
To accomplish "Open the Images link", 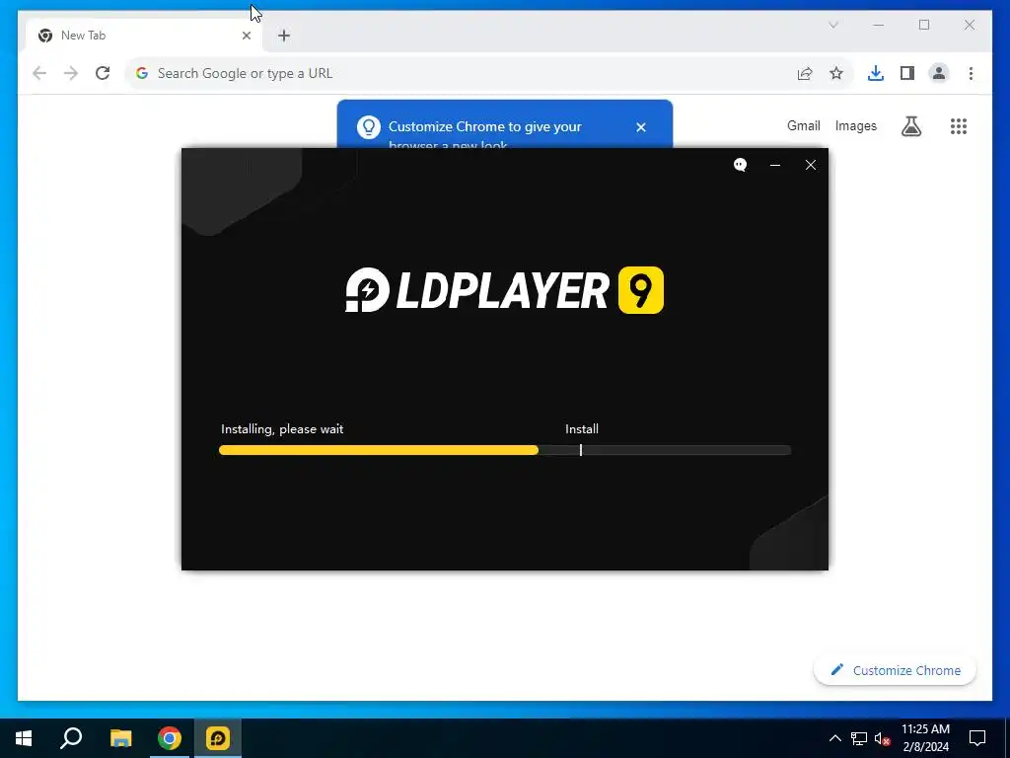I will point(856,126).
